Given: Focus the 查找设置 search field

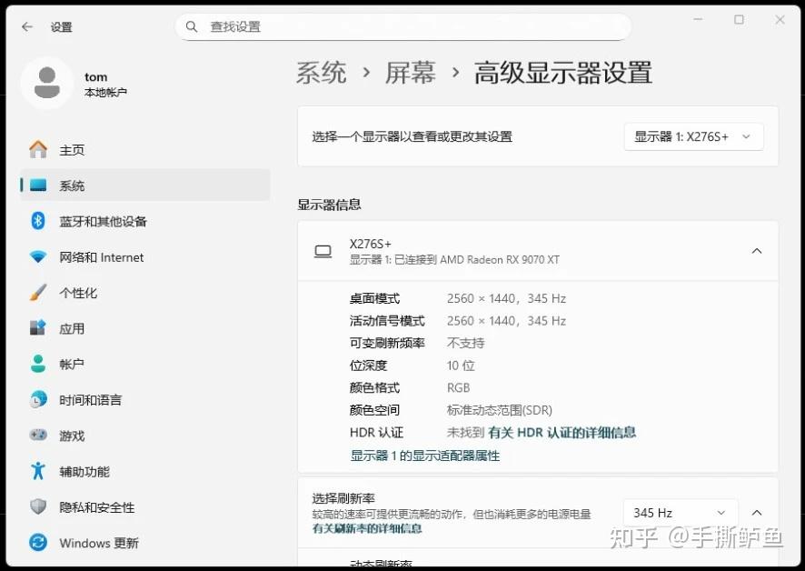Looking at the screenshot, I should click(403, 26).
